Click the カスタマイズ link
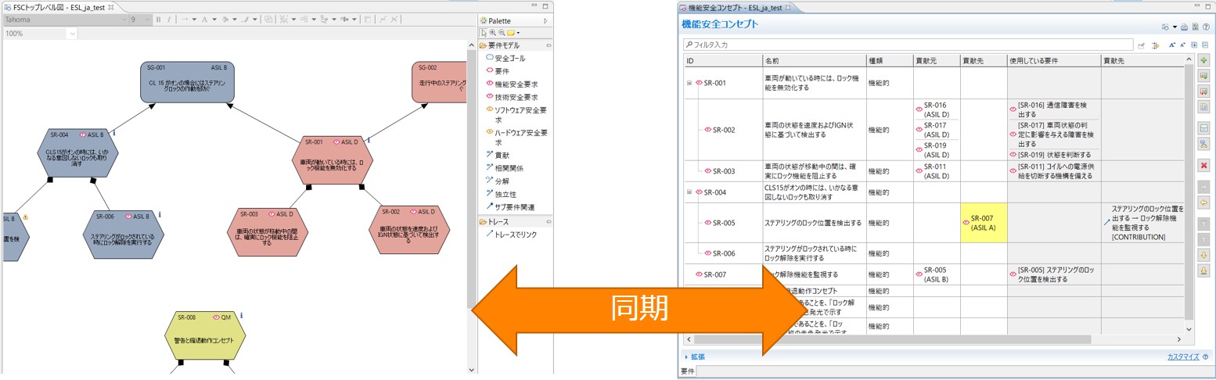 click(x=1182, y=357)
